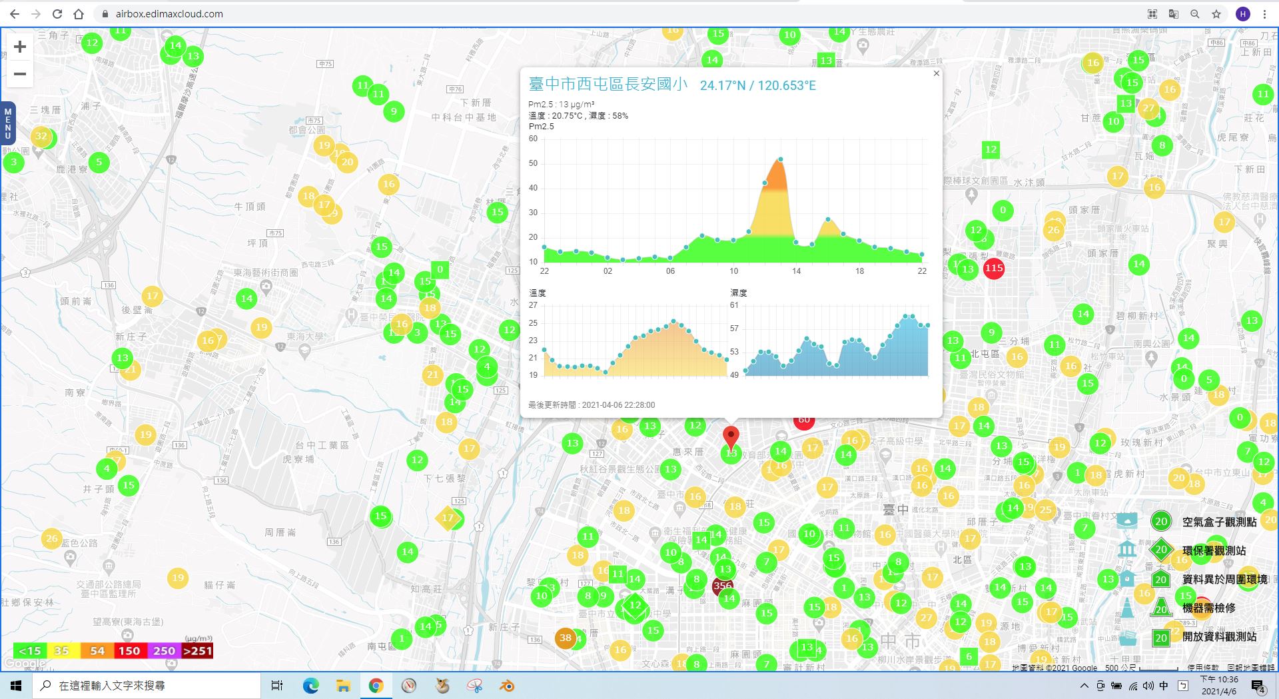
Task: Bookmark this page with the star
Action: pyautogui.click(x=1216, y=13)
